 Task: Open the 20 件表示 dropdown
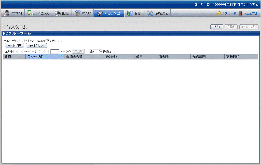[96, 51]
